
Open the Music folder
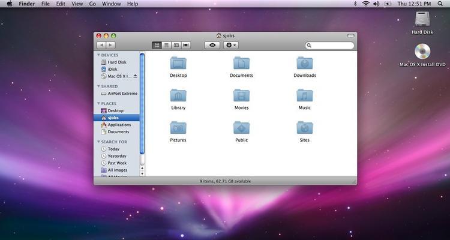point(304,95)
